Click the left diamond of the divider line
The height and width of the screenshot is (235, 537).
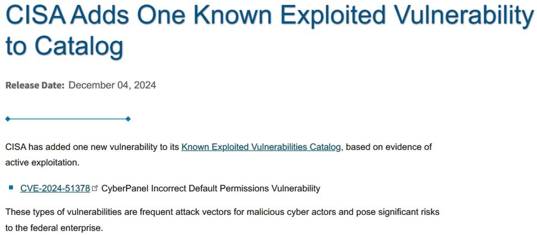tap(7, 119)
